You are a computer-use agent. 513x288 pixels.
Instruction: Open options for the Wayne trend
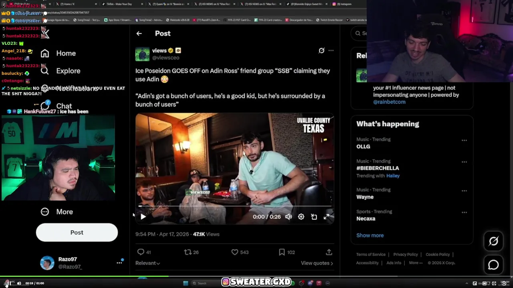tap(464, 191)
